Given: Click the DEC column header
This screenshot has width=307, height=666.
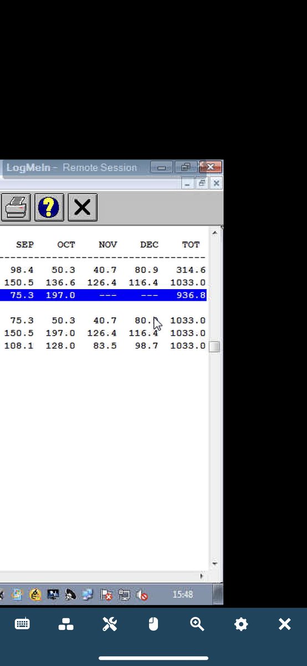Looking at the screenshot, I should tap(150, 245).
